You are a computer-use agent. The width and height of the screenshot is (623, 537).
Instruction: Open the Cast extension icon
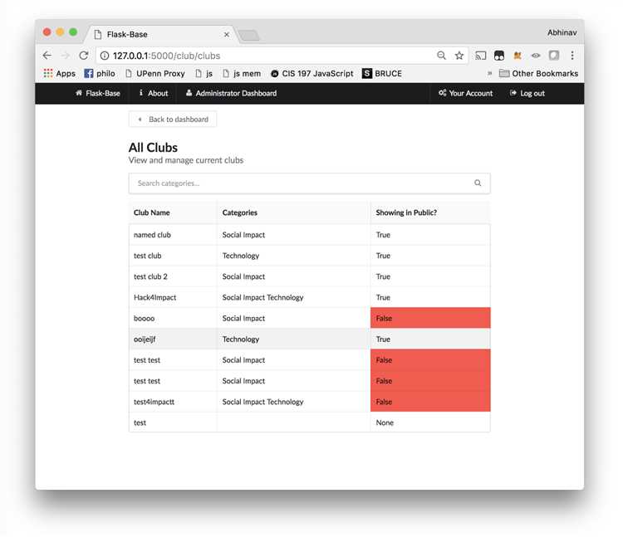pyautogui.click(x=480, y=56)
